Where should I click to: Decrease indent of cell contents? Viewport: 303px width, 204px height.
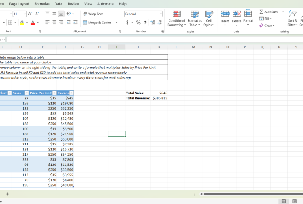coord(69,22)
